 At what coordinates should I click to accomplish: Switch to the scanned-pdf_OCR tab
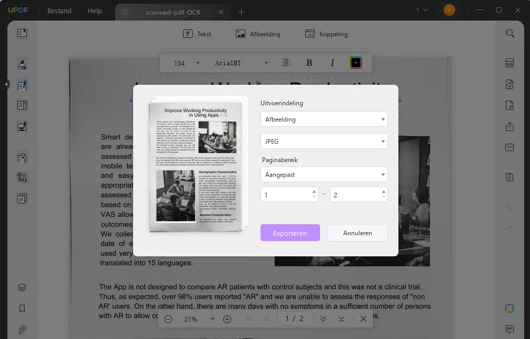click(173, 13)
